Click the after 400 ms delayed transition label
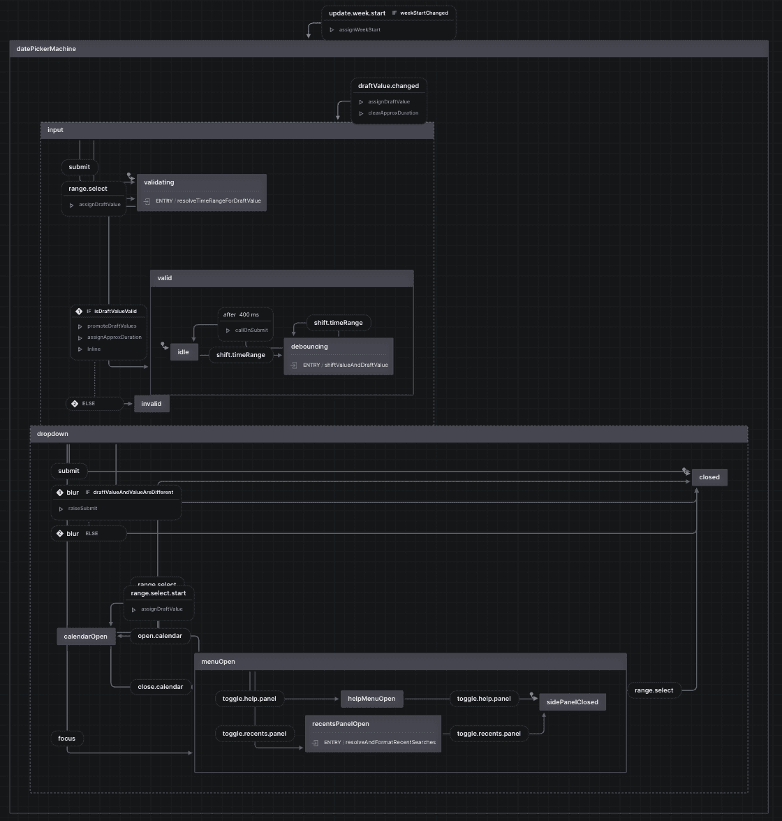 (x=241, y=314)
